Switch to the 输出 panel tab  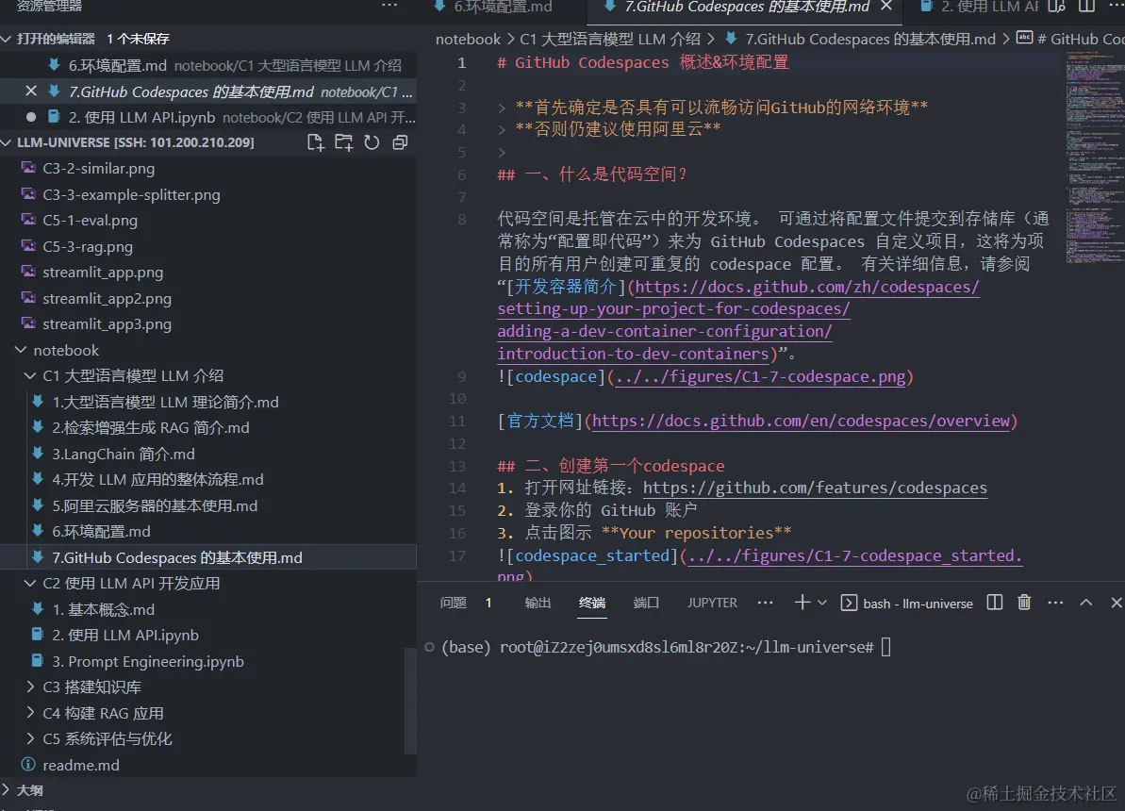click(538, 603)
